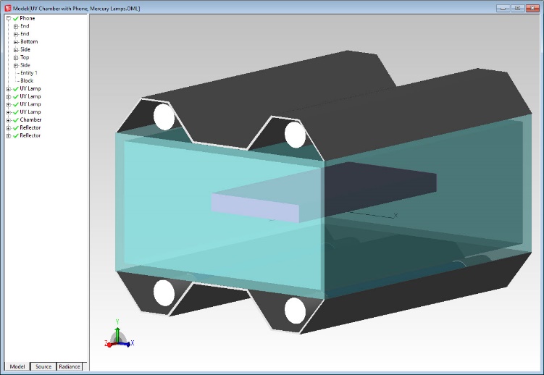
Task: Expand the Top node under Phone
Action: [x=15, y=57]
